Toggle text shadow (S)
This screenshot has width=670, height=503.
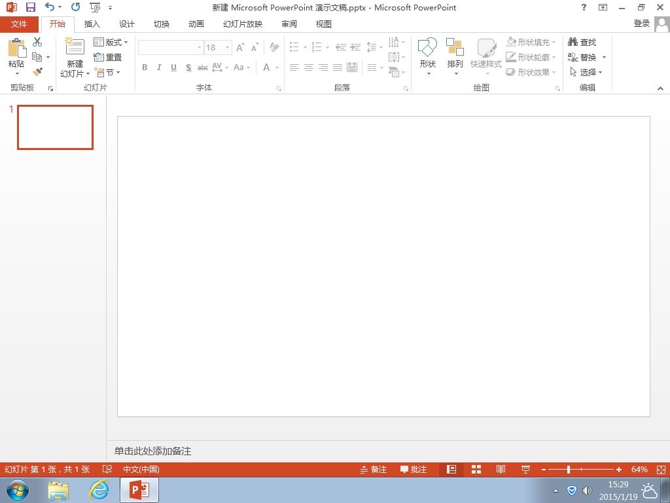(x=188, y=67)
